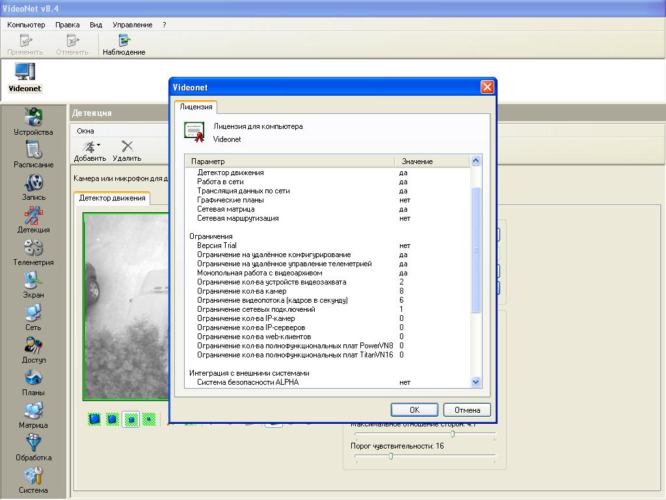
Task: Click the license certificate icon in dialog
Action: (x=194, y=132)
